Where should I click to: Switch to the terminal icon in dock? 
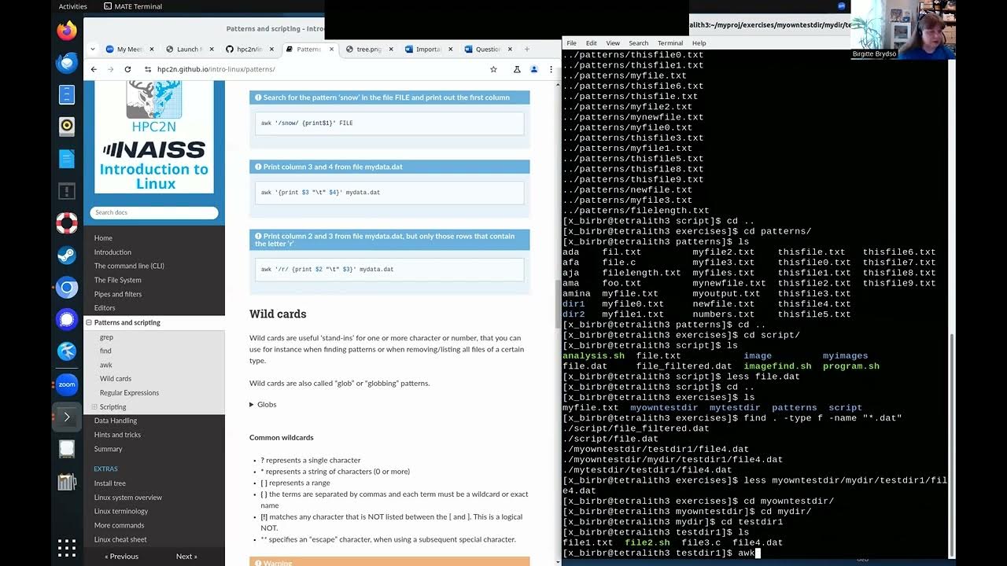pos(67,417)
